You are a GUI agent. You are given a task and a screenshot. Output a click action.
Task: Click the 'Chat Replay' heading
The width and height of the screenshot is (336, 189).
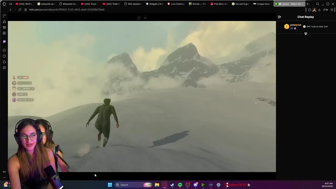click(306, 17)
